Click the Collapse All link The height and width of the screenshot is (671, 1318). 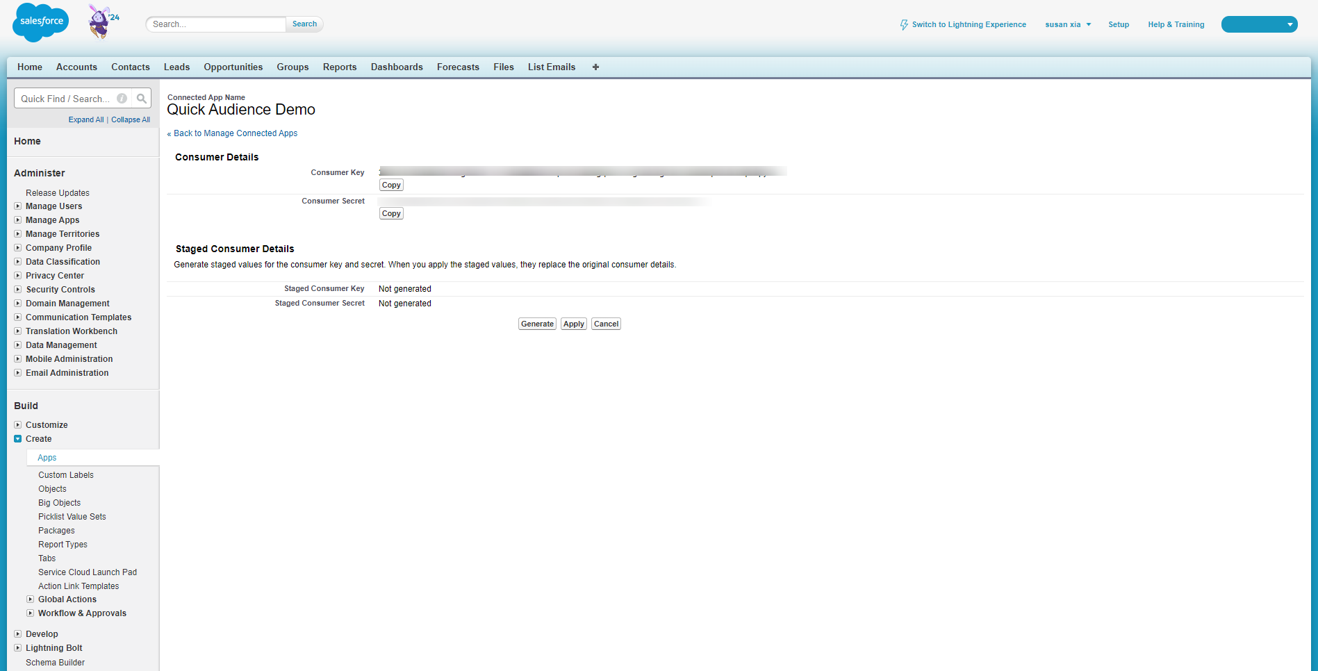coord(131,119)
